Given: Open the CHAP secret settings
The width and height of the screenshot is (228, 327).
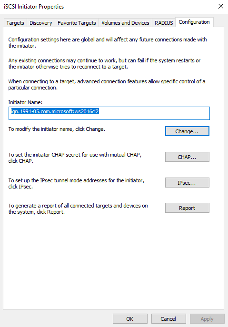Looking at the screenshot, I should tap(187, 157).
